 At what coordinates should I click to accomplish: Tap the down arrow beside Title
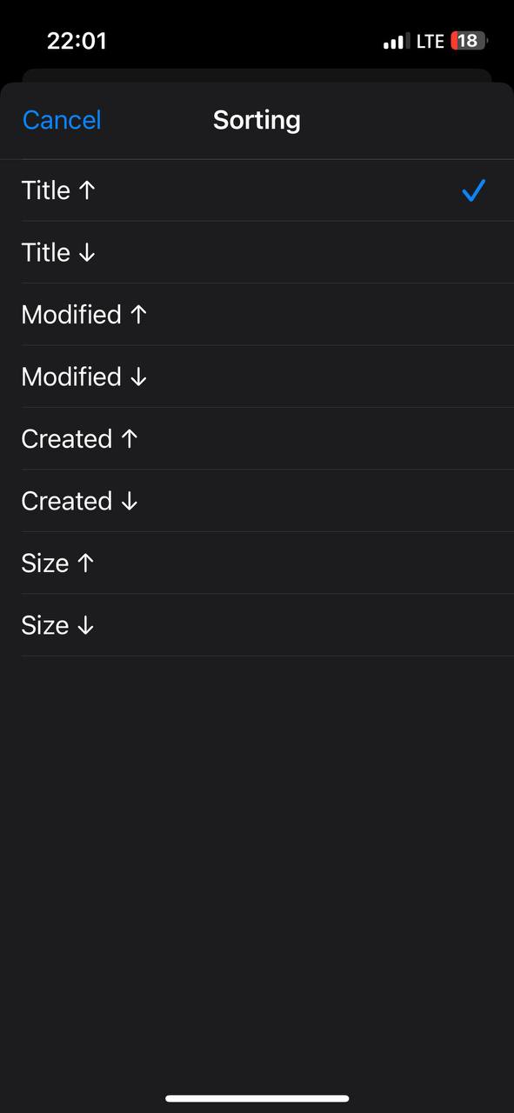point(86,253)
